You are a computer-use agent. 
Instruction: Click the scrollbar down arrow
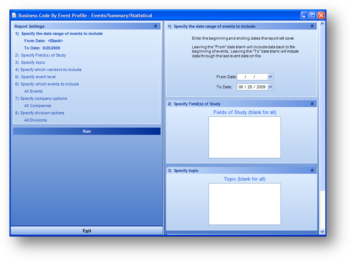322,232
